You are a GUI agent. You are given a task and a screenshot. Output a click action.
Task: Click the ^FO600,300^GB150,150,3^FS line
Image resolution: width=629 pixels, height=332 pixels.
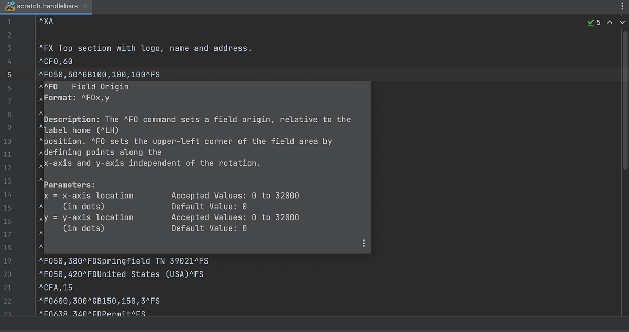(100, 301)
